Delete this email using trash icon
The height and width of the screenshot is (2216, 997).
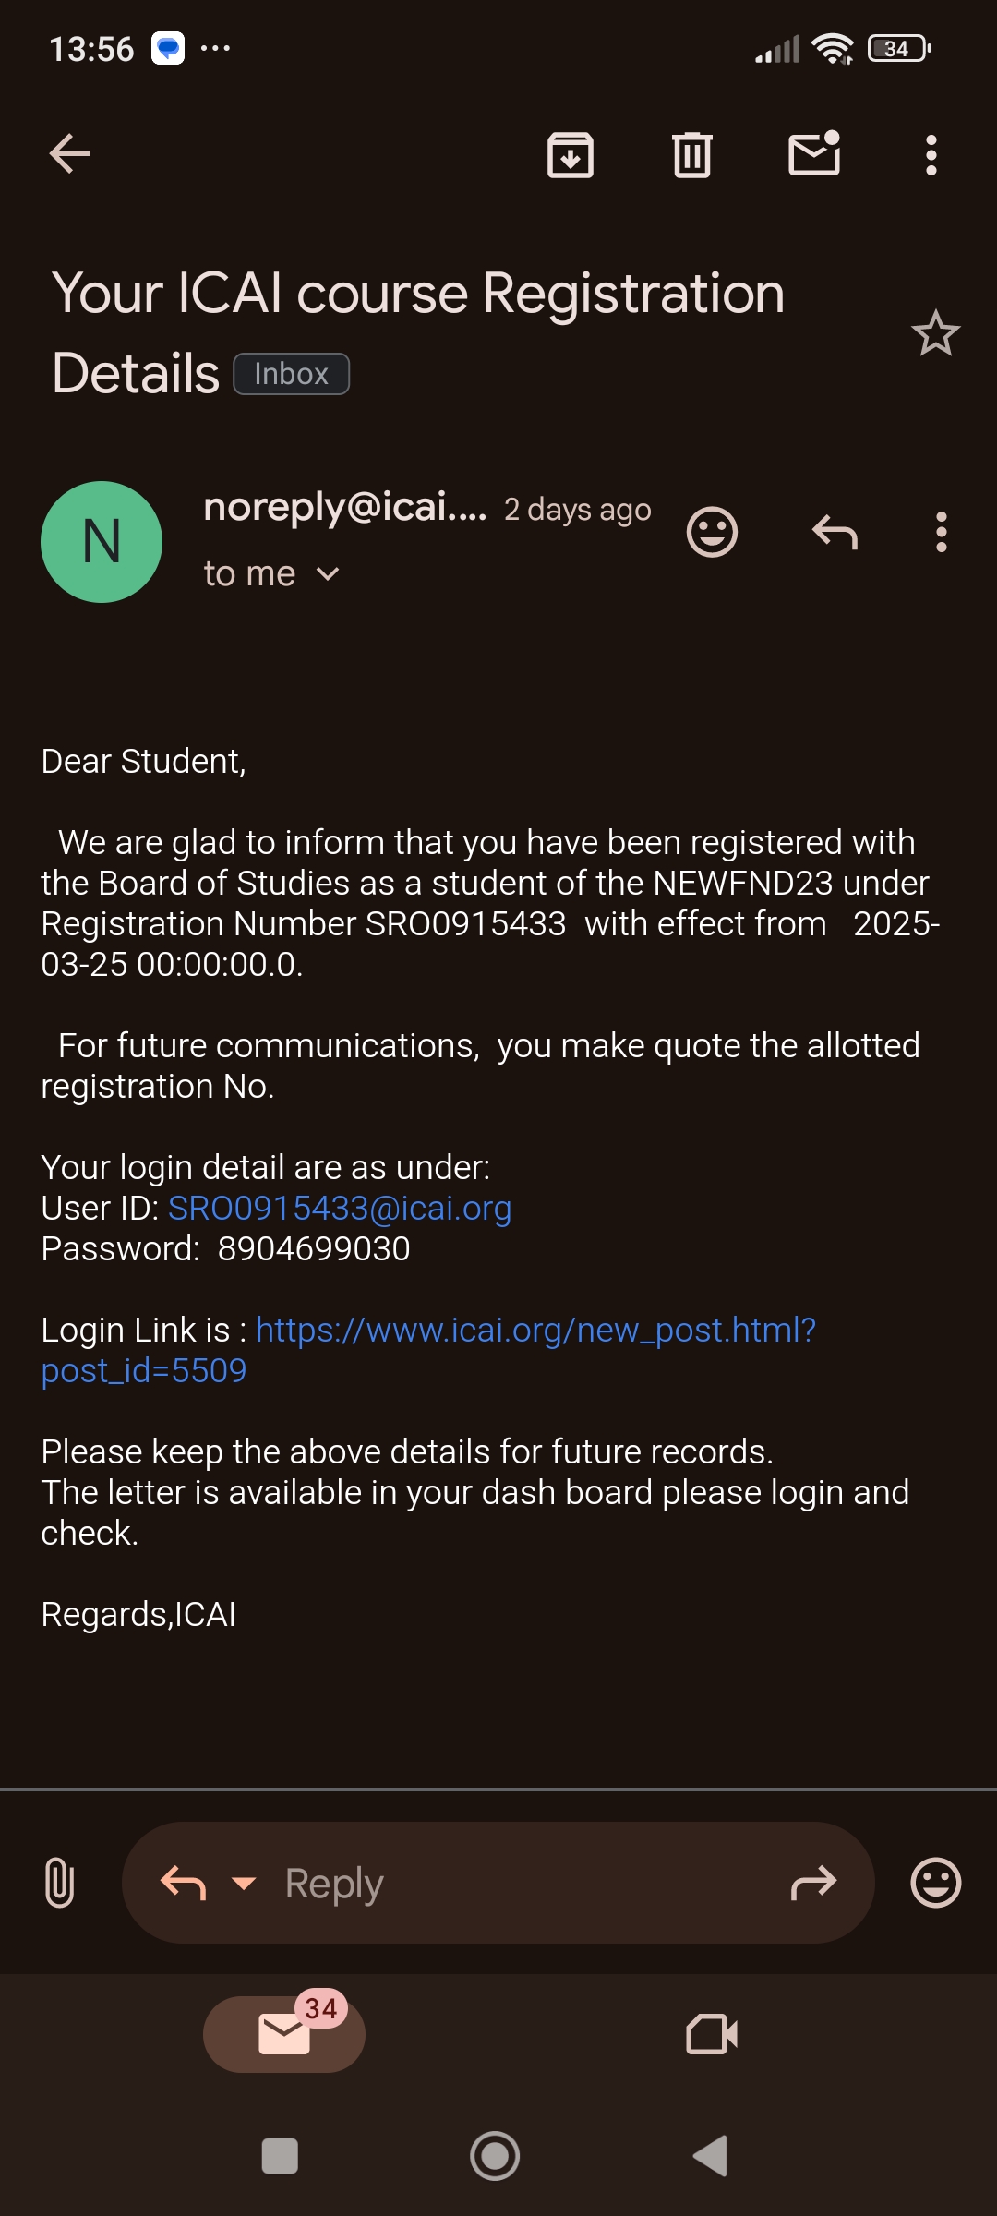[x=691, y=154]
